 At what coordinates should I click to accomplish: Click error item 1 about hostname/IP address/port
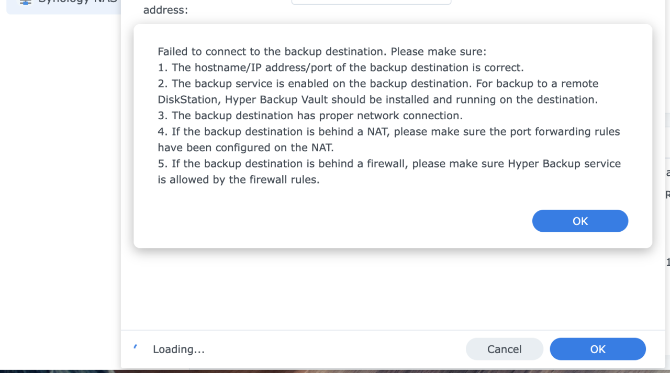(341, 67)
